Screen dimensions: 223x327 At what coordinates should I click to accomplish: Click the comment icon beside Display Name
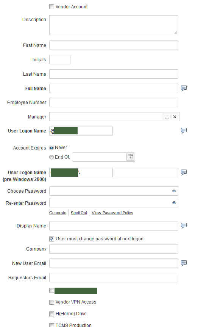pos(184,226)
